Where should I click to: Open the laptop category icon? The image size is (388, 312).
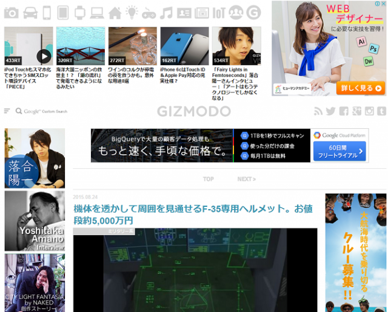(x=97, y=13)
